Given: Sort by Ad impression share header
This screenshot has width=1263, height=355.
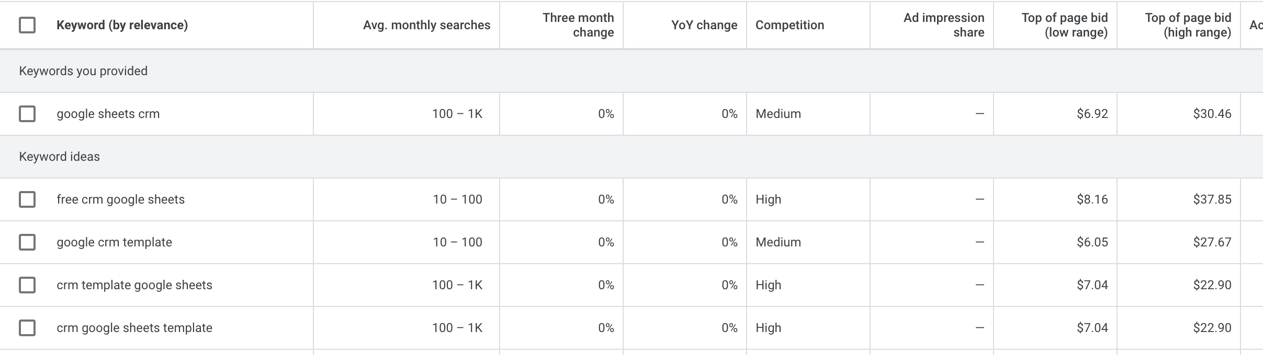Looking at the screenshot, I should click(943, 25).
